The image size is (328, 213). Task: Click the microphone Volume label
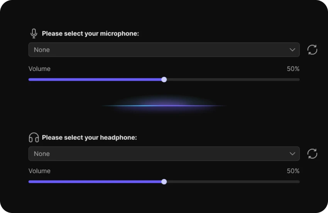click(39, 69)
